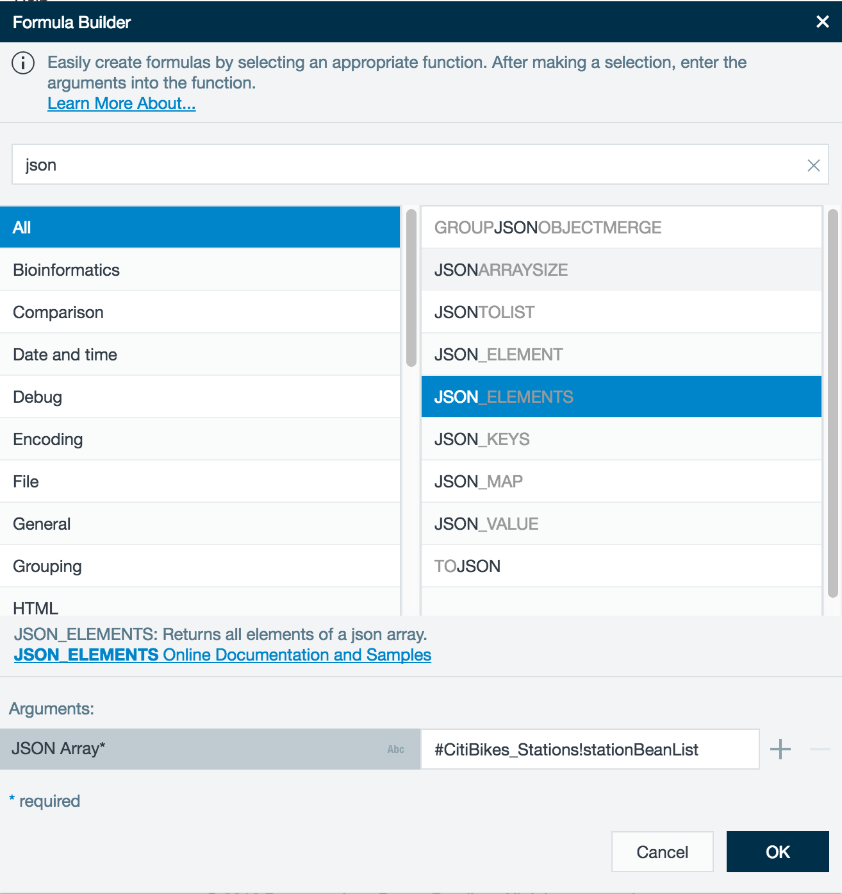Click the OK button
Screen dimensions: 842x894
coord(778,852)
